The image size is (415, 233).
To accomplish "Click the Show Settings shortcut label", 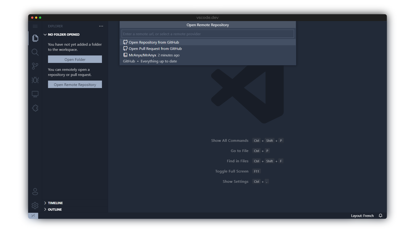I will point(236,181).
